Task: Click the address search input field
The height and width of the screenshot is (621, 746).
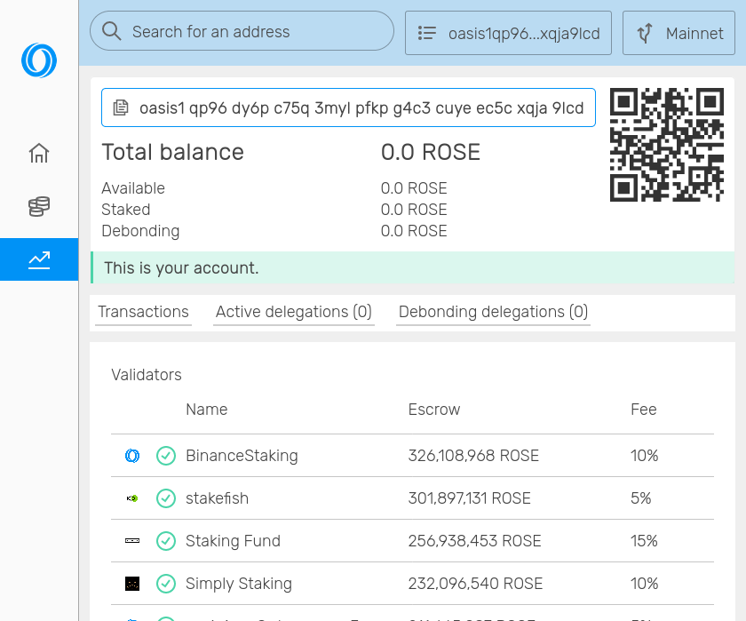Action: click(x=241, y=30)
